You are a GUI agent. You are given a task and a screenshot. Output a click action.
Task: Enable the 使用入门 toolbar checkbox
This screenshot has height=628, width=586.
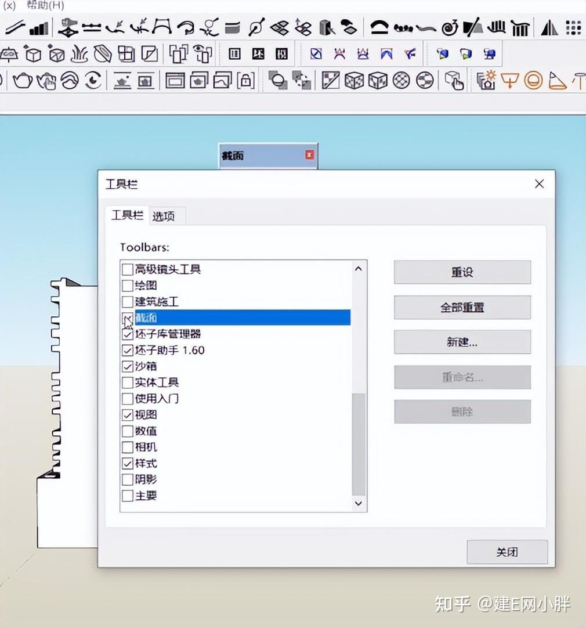[x=127, y=399]
